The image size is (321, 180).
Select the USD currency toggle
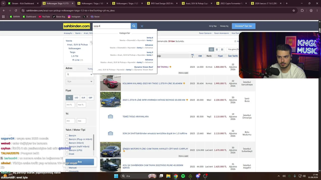(x=76, y=98)
